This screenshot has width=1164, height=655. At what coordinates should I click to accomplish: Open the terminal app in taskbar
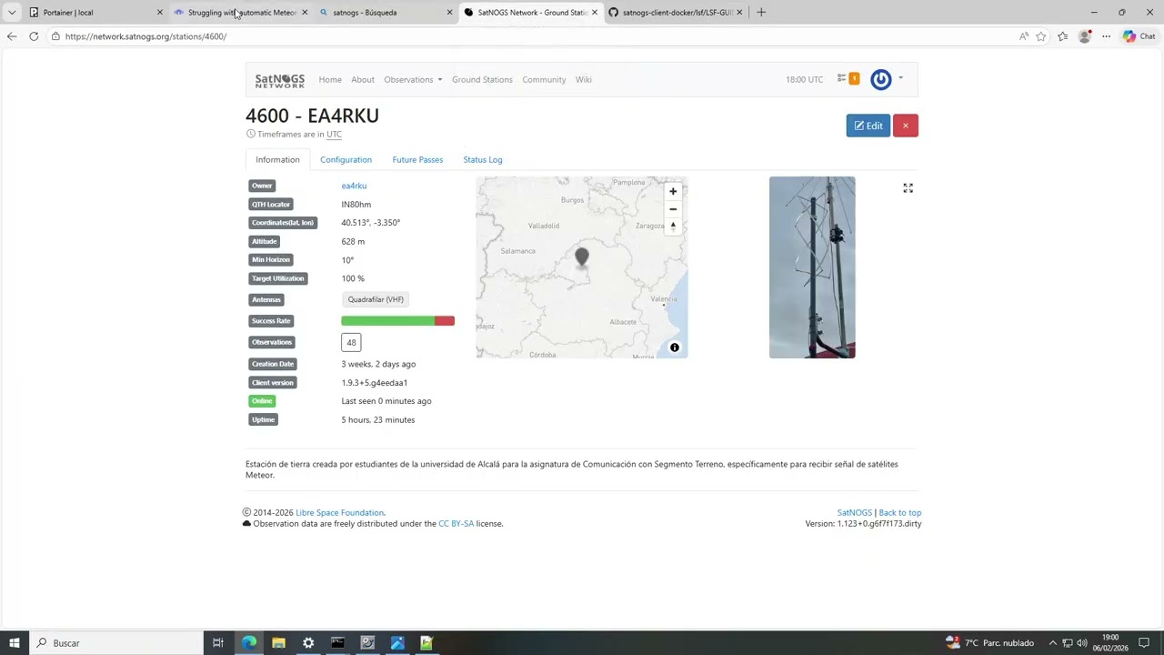click(337, 643)
